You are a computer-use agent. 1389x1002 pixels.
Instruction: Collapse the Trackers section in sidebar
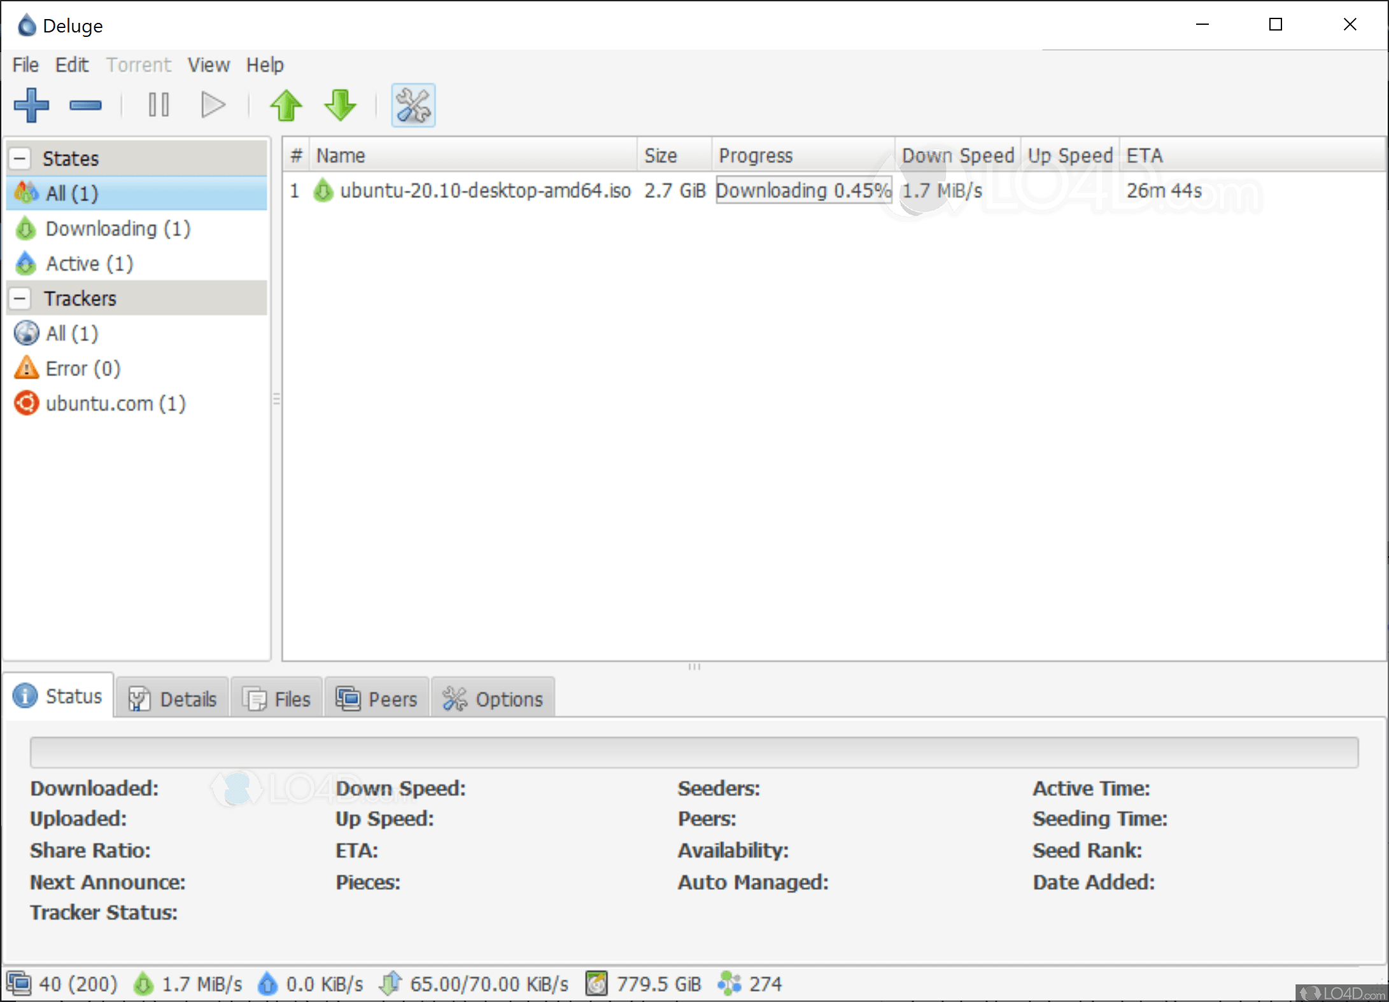point(20,298)
